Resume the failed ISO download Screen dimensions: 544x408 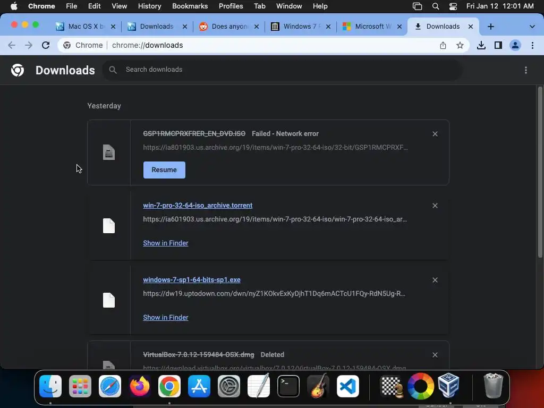164,170
